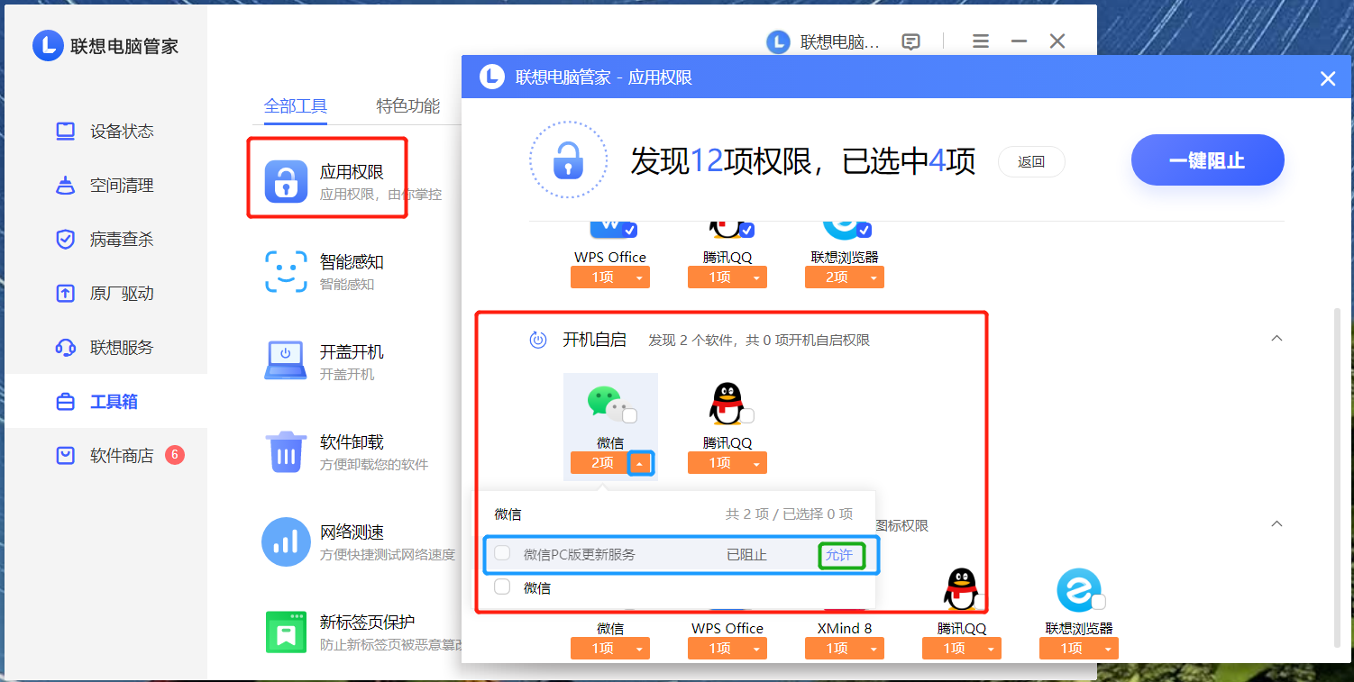Image resolution: width=1354 pixels, height=682 pixels.
Task: Expand the 联想浏览器 1项 dropdown
Action: click(x=1108, y=649)
